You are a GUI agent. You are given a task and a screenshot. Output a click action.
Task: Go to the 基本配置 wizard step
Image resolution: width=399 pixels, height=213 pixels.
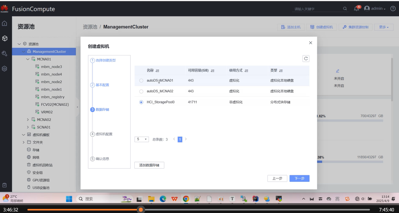tap(102, 85)
